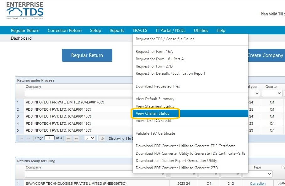Open TRACES menu
Screen dimensions: 285x186
(140, 30)
